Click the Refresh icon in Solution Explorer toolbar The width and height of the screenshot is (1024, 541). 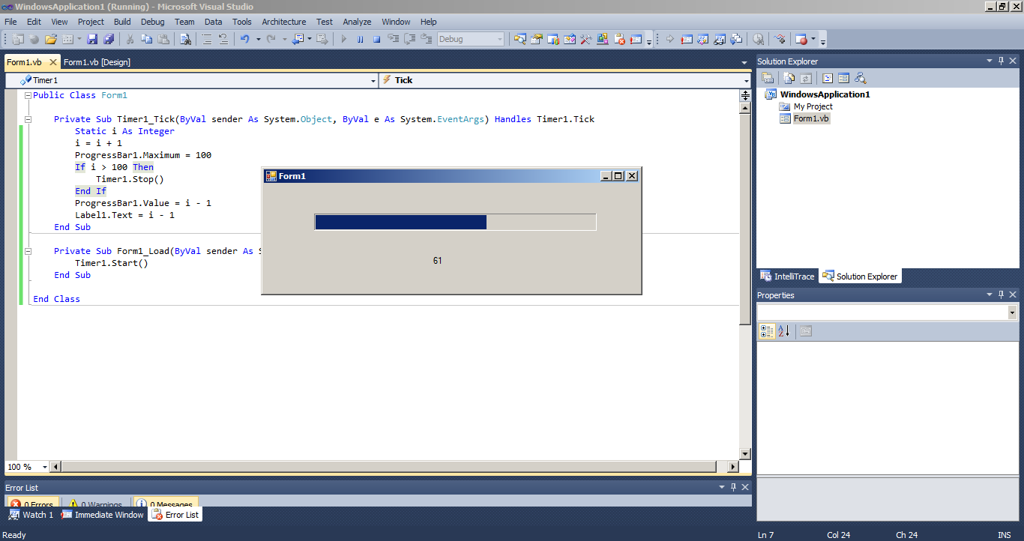[805, 77]
